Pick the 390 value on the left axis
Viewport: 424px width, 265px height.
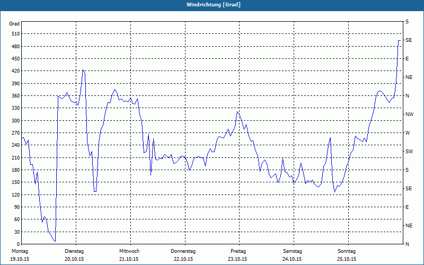click(x=16, y=84)
